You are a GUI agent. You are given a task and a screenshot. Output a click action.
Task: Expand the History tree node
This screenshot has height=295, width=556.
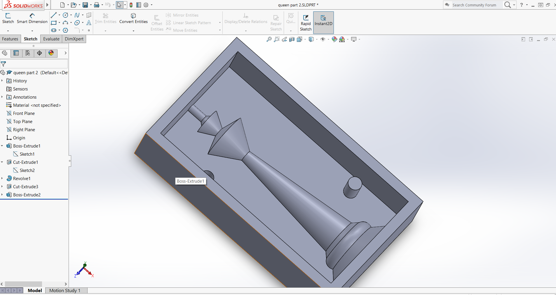[x=2, y=81]
